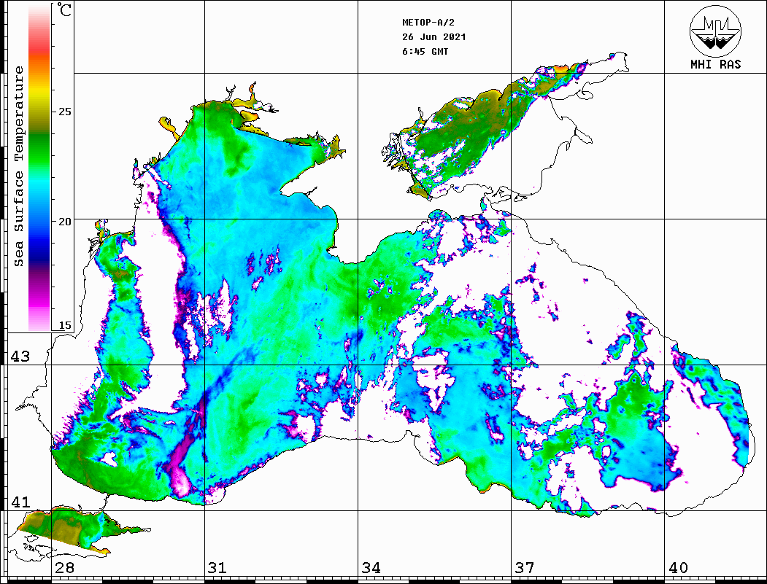Viewport: 767px width, 584px height.
Task: Click longitude label '40'
Action: [678, 568]
